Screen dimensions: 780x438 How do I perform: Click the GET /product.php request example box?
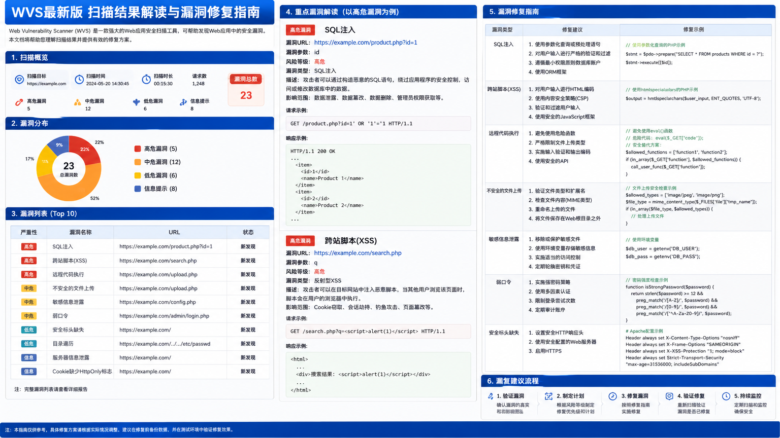coord(378,124)
